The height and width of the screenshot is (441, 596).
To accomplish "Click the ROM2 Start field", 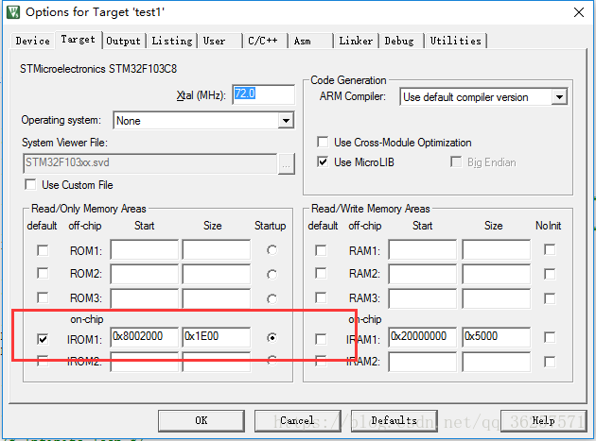I will tap(144, 274).
